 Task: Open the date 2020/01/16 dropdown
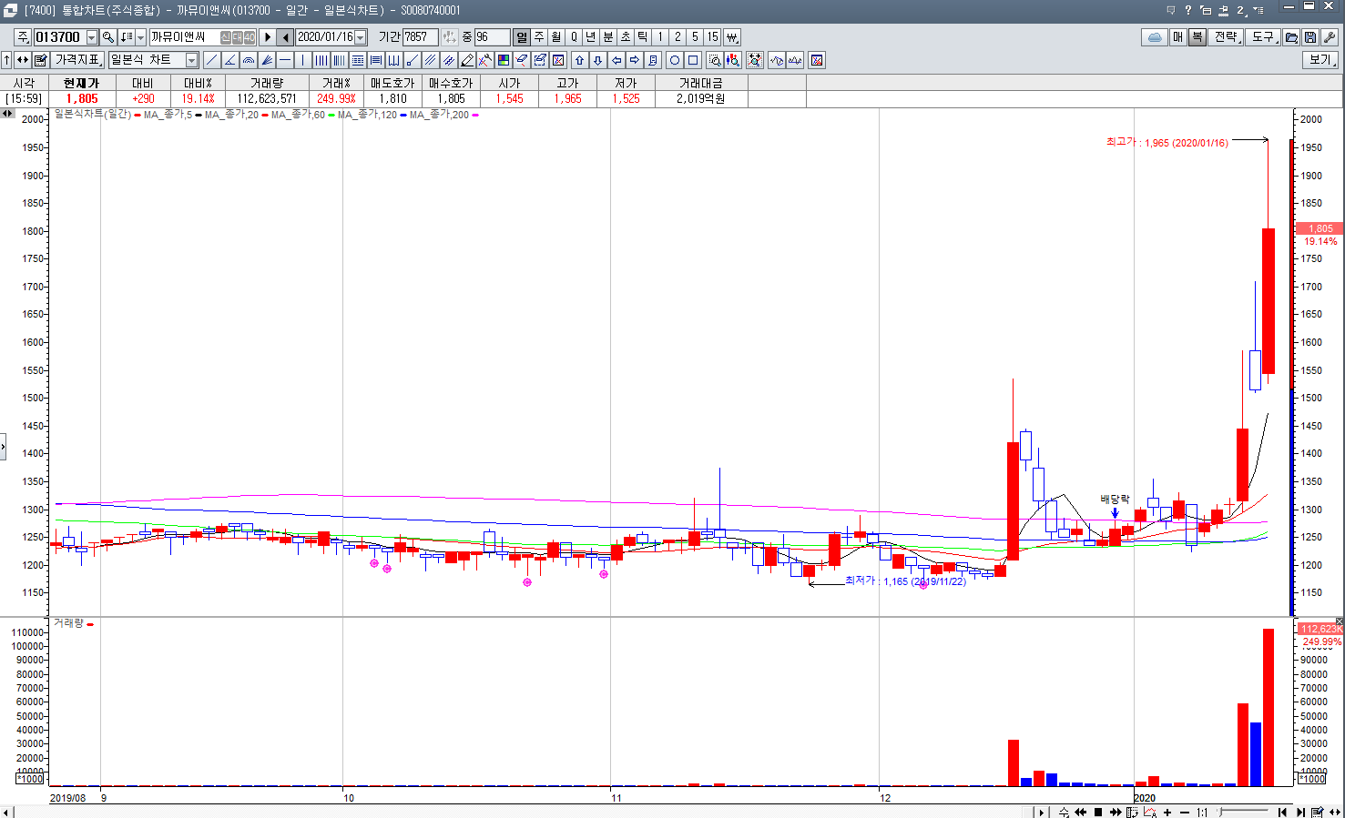(361, 37)
